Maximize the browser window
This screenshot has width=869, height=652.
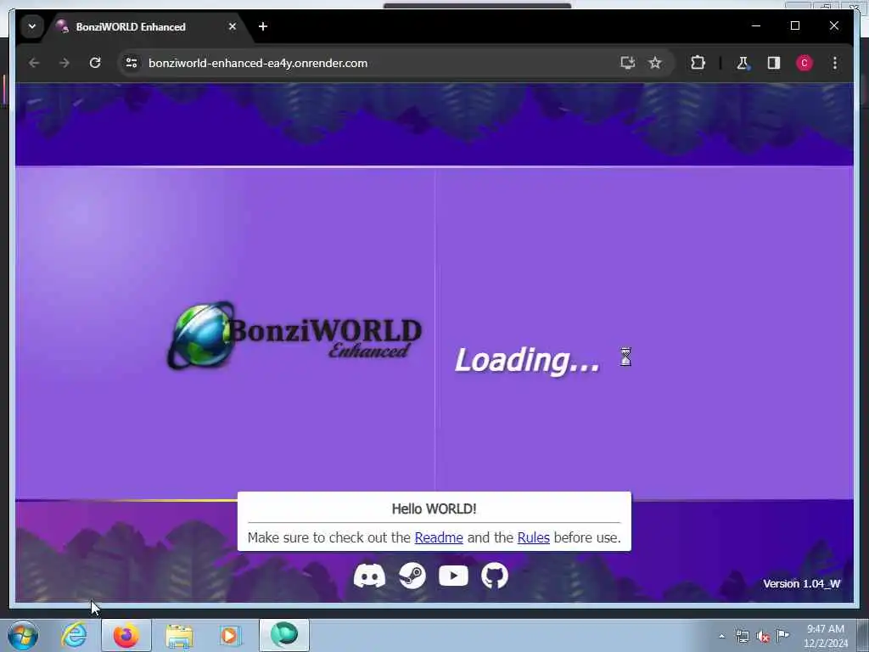coord(794,26)
